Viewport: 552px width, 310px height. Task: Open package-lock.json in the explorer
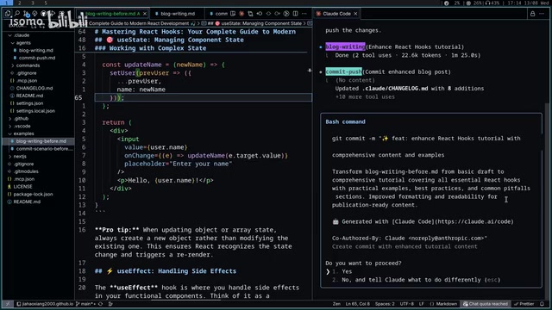[33, 194]
